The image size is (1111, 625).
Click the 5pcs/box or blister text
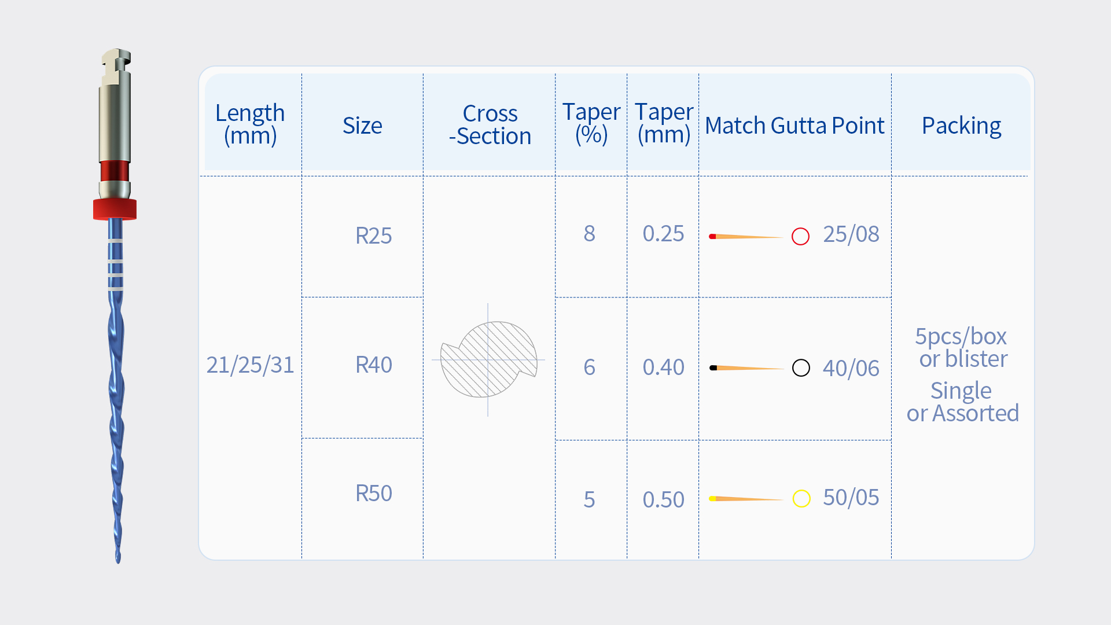pos(962,347)
